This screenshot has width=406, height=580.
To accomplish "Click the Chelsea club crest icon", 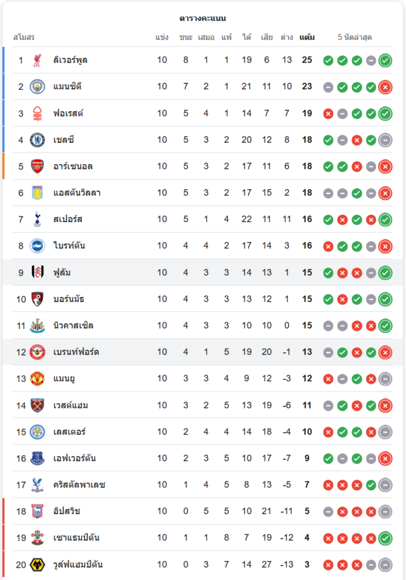I will pos(37,140).
